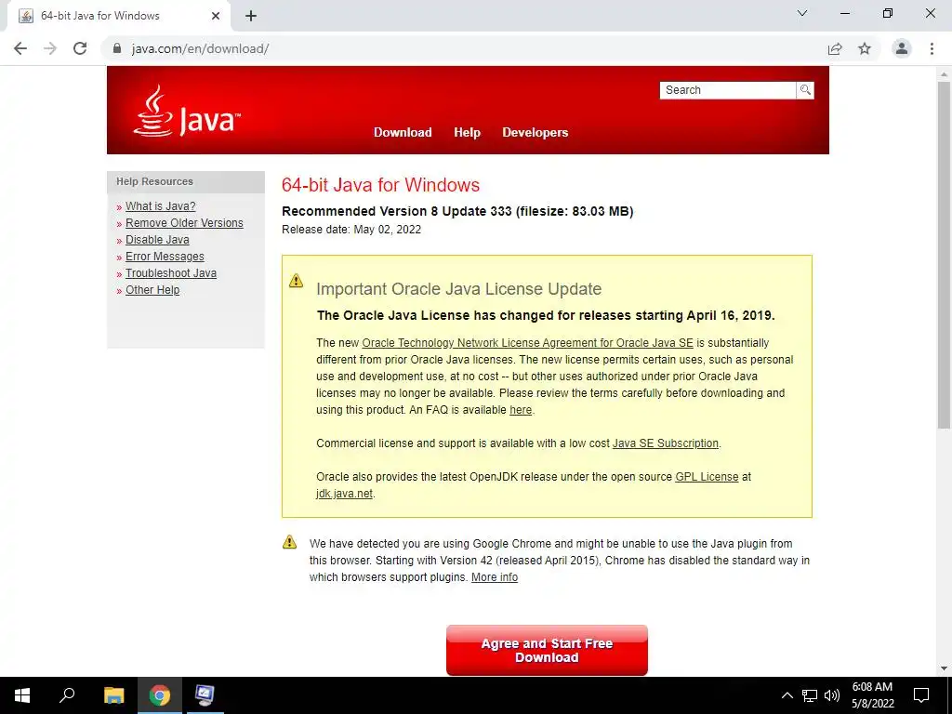Open Oracle Technology Network License Agreement link
Image resolution: width=952 pixels, height=714 pixels.
(528, 343)
